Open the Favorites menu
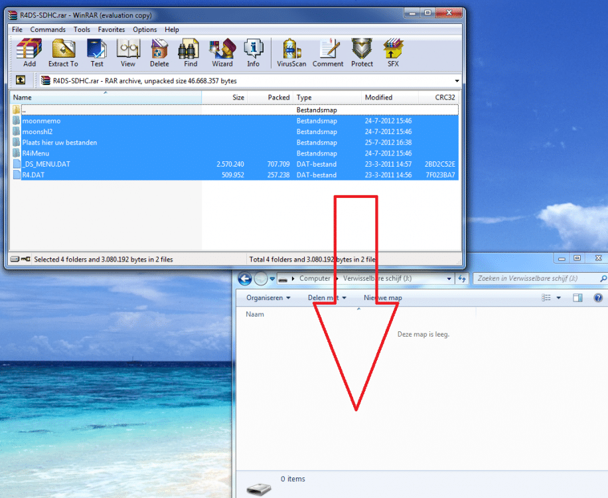The height and width of the screenshot is (498, 608). (x=112, y=29)
